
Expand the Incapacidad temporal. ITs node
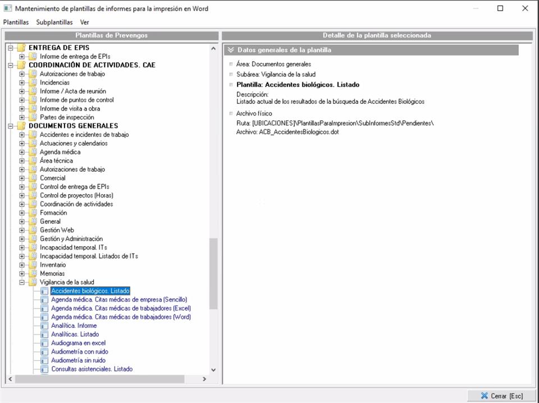pyautogui.click(x=22, y=248)
